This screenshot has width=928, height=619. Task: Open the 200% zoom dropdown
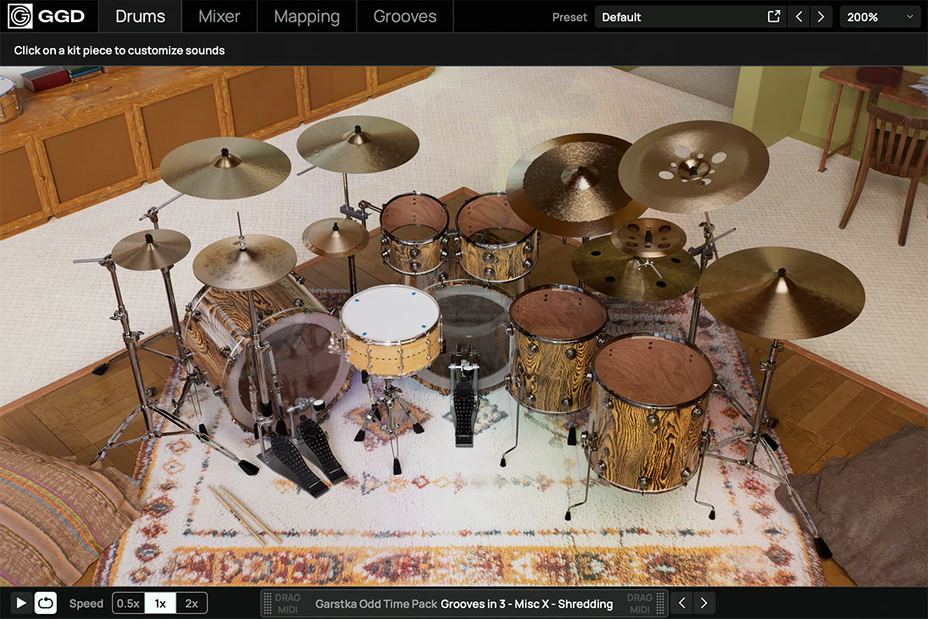(880, 17)
